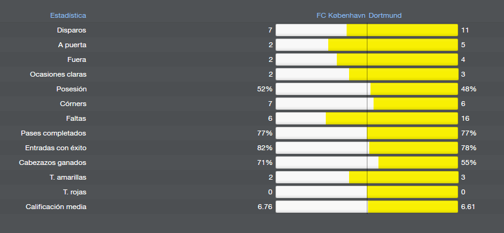Click the A puerta row label
504x233 pixels.
72,45
